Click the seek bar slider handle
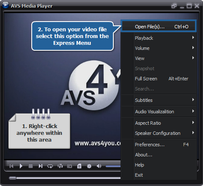 coord(13,178)
